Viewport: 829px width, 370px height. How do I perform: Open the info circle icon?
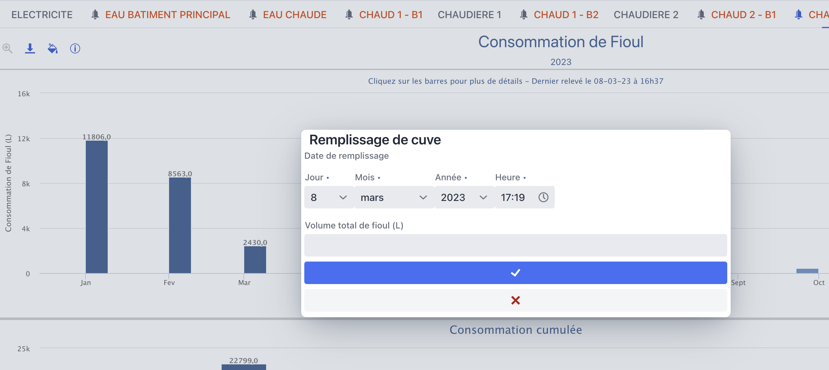75,48
